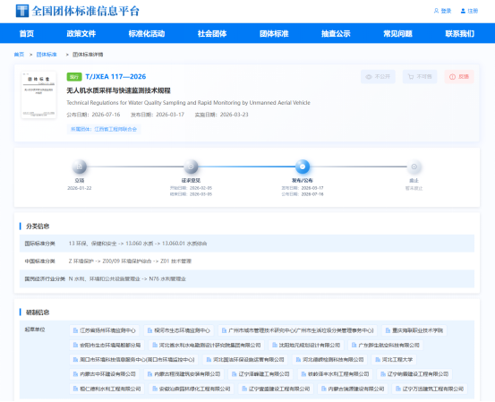
Task: Open the 团体标准 navigation tab
Action: [274, 33]
